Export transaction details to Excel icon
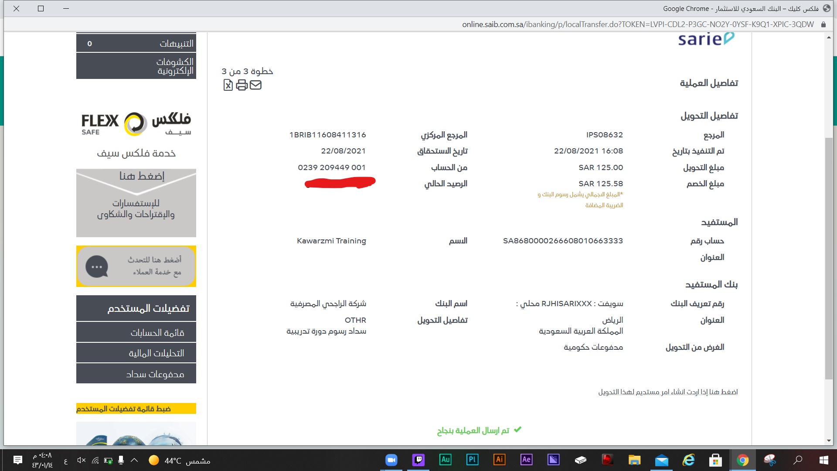The height and width of the screenshot is (471, 837). (x=228, y=85)
